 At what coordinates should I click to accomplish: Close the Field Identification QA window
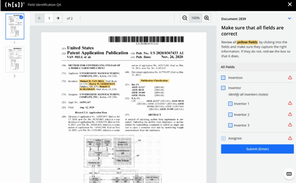(x=290, y=4)
